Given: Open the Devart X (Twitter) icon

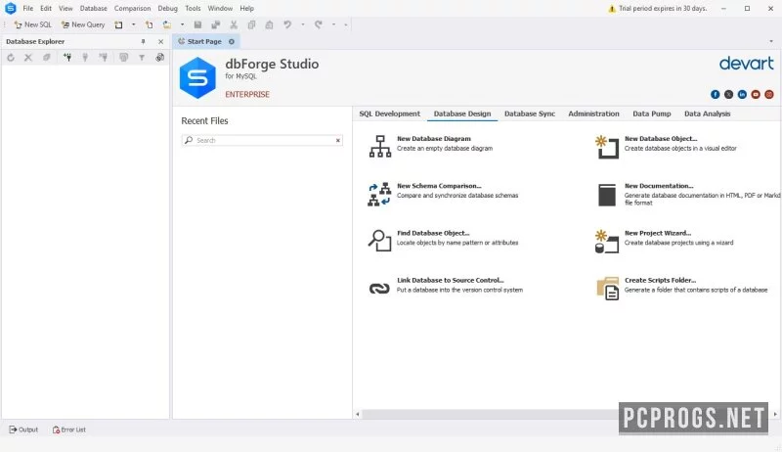Looking at the screenshot, I should point(728,94).
